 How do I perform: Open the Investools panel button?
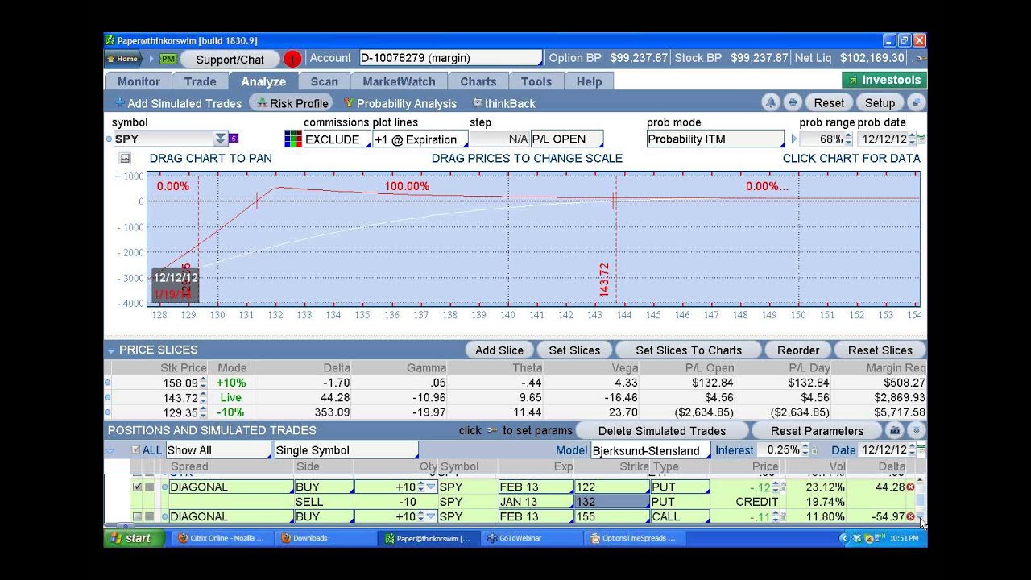[x=884, y=80]
